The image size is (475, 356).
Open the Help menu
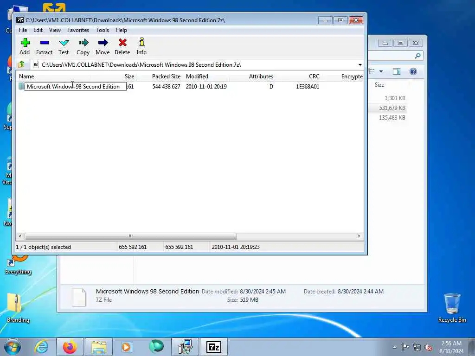121,30
